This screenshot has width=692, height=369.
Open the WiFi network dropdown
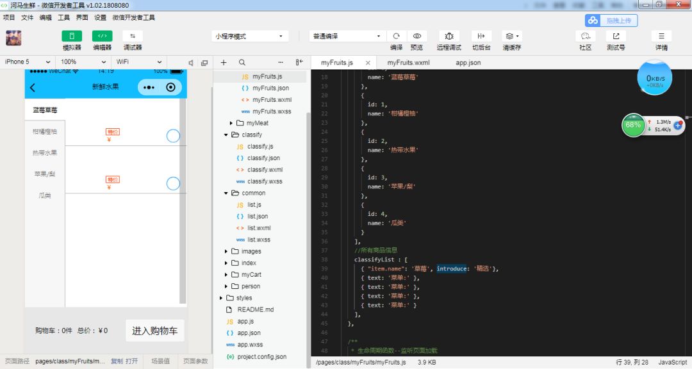[138, 62]
